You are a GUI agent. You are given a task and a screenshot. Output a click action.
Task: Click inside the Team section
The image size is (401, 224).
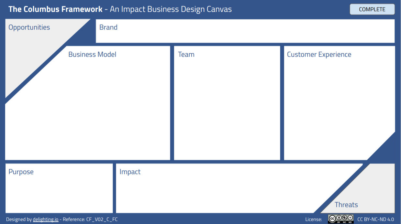point(227,107)
